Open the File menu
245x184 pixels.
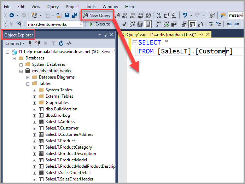coord(7,7)
